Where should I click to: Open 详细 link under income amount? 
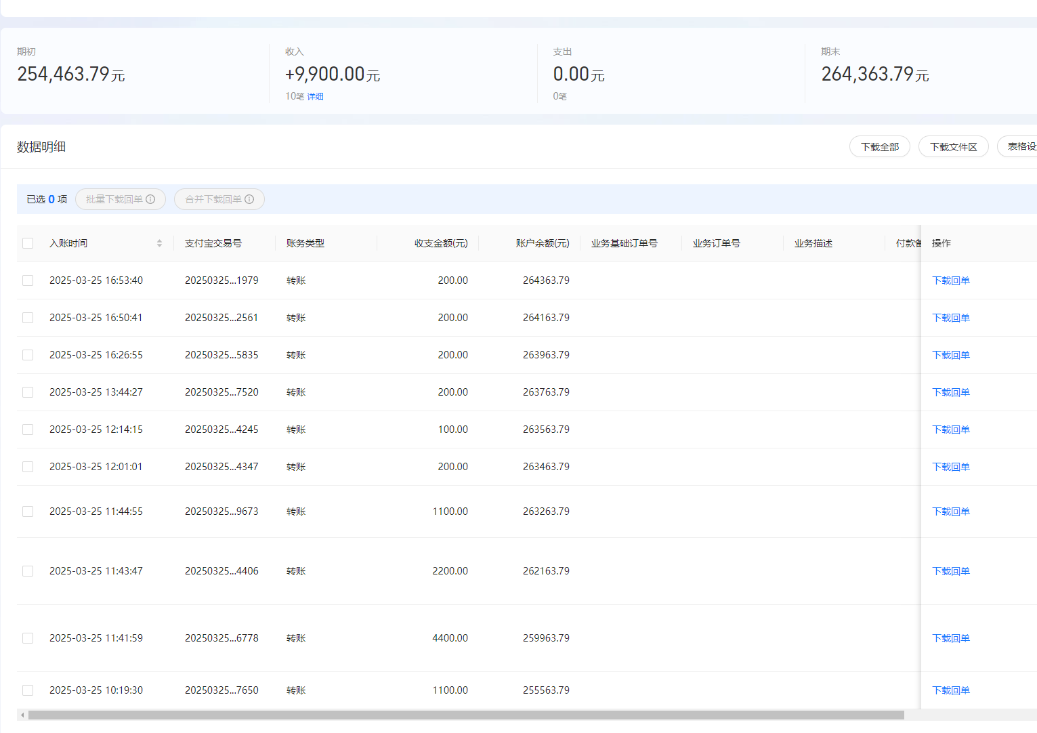315,96
